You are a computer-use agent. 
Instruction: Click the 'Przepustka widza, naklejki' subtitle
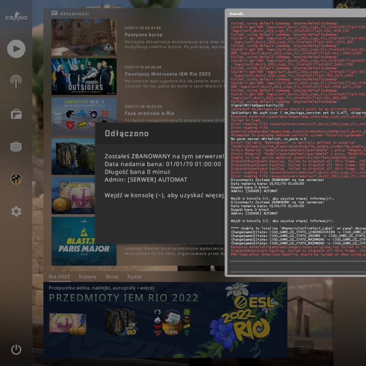click(102, 288)
